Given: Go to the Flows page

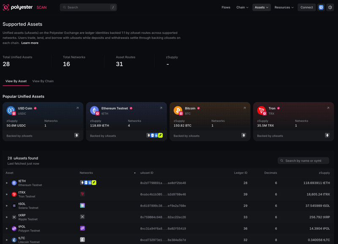Looking at the screenshot, I should tap(226, 7).
